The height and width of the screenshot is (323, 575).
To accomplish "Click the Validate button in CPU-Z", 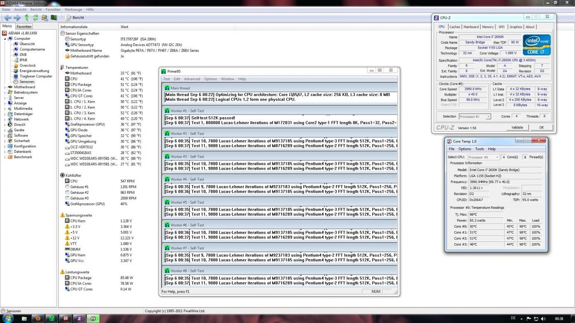I will click(517, 128).
